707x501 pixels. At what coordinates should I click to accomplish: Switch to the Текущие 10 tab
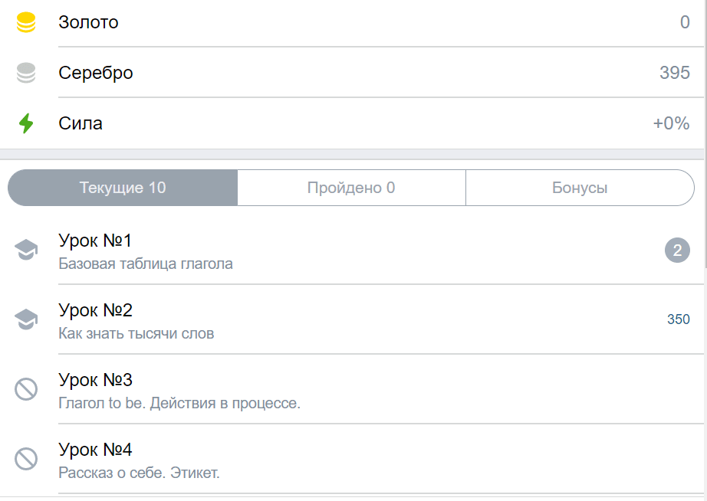pyautogui.click(x=123, y=188)
